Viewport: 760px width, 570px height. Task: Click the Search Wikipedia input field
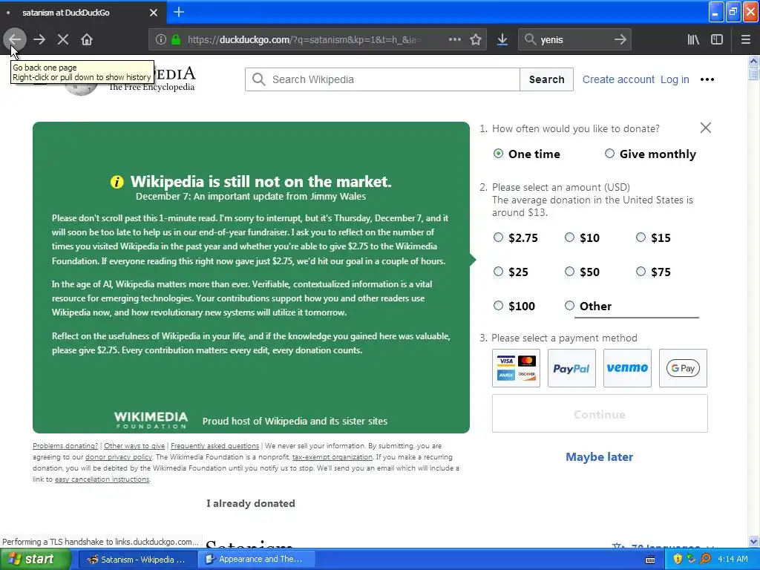point(382,79)
